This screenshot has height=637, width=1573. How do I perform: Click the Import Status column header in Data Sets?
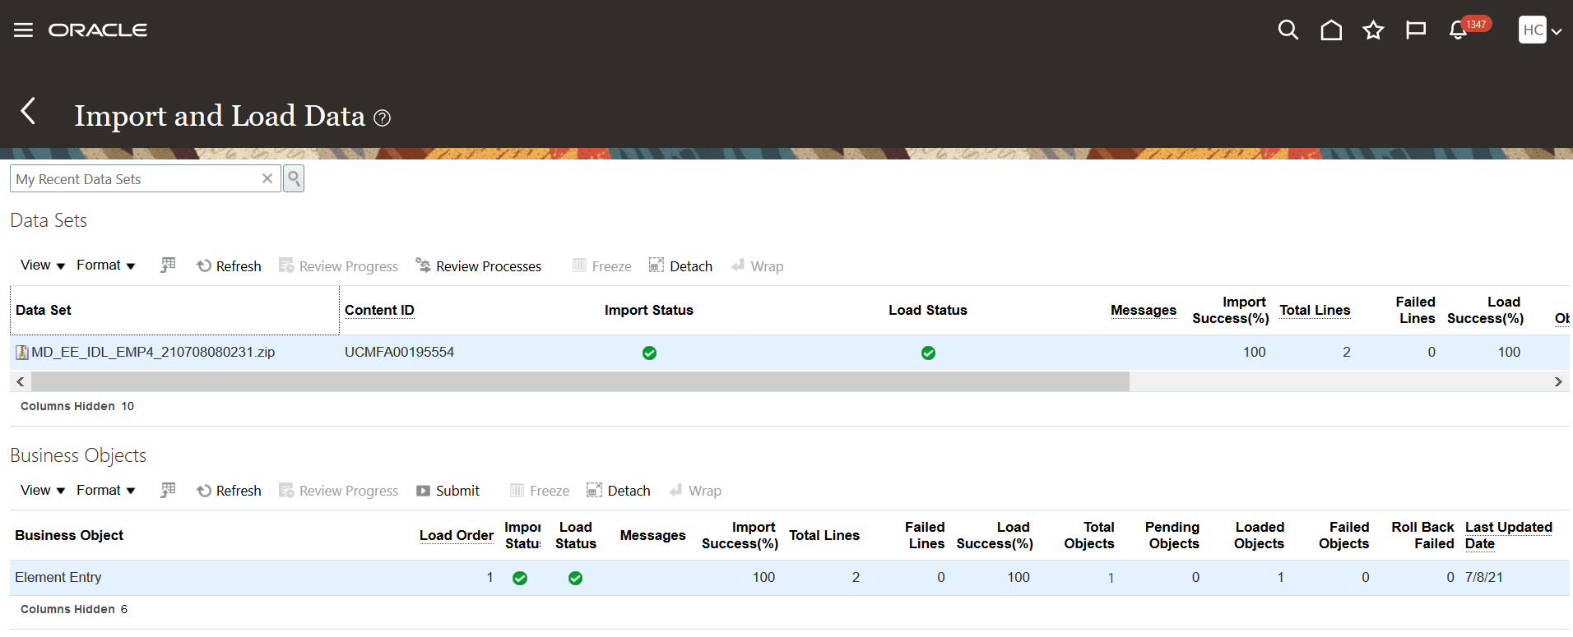click(x=649, y=310)
